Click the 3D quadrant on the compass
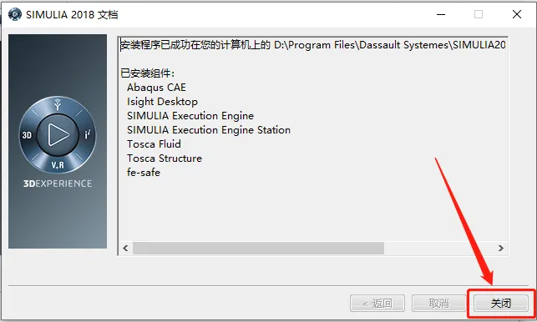This screenshot has height=322, width=537. [27, 135]
